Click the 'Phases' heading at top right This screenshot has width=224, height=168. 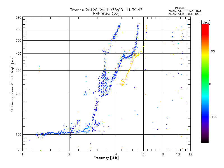click(x=180, y=8)
